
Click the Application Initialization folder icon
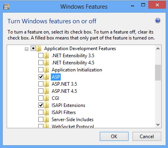click(46, 70)
